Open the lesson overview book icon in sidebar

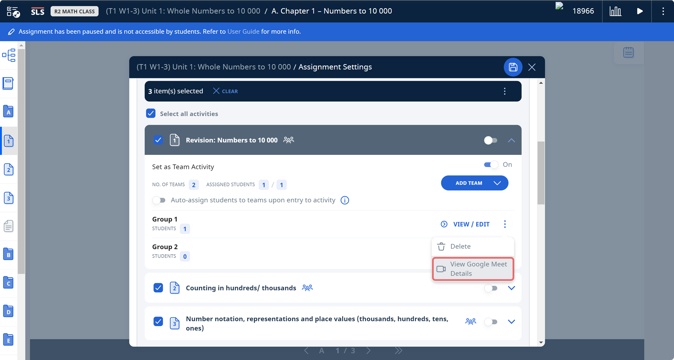tap(8, 84)
